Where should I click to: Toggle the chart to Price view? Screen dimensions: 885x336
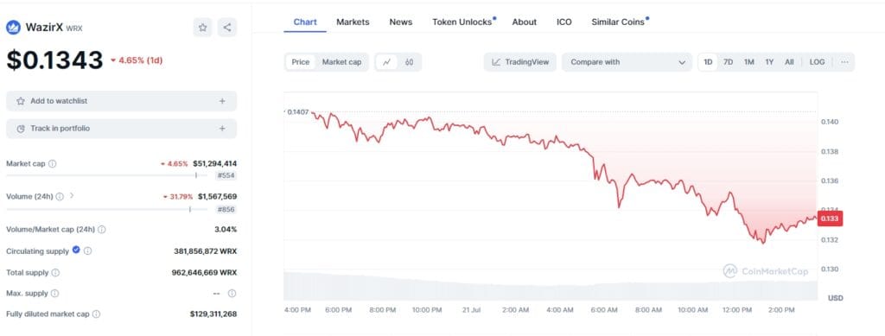tap(300, 62)
